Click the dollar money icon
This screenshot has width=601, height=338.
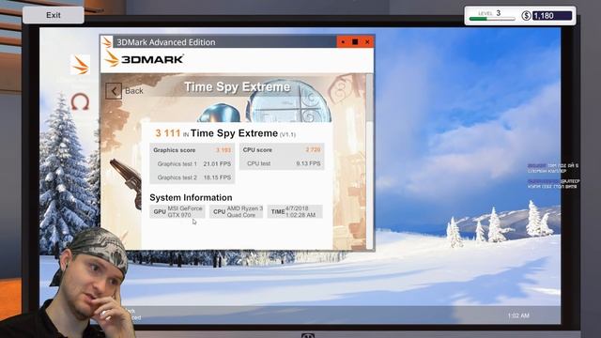(x=526, y=16)
